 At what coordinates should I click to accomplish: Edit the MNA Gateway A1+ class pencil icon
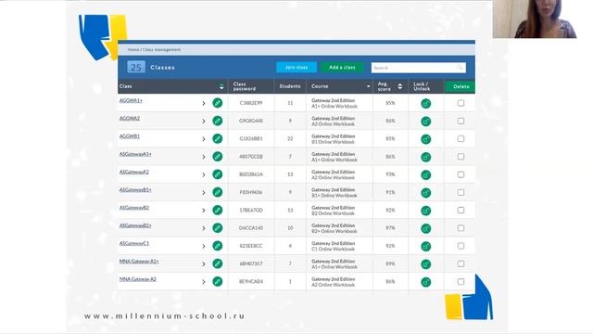[218, 263]
